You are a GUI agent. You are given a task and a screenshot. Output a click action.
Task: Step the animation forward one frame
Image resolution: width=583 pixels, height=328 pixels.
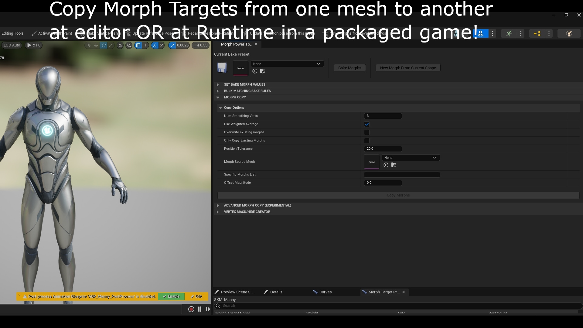pos(208,309)
